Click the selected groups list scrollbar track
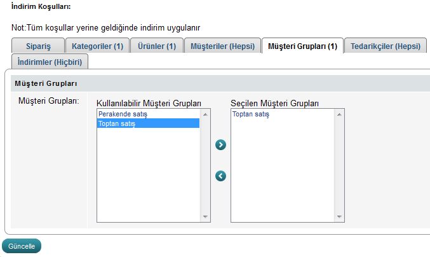 coord(340,165)
